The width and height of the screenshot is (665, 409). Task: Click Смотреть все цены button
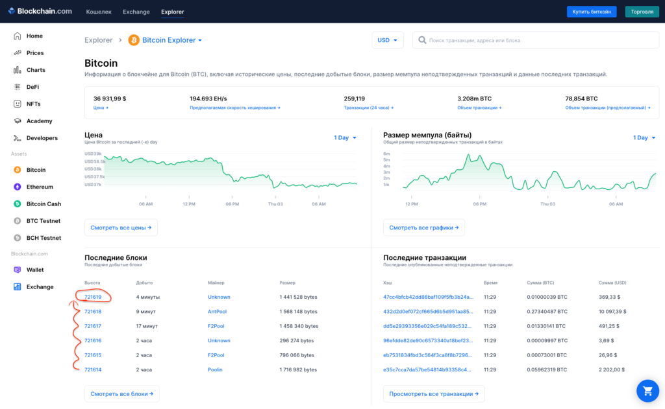tap(121, 228)
